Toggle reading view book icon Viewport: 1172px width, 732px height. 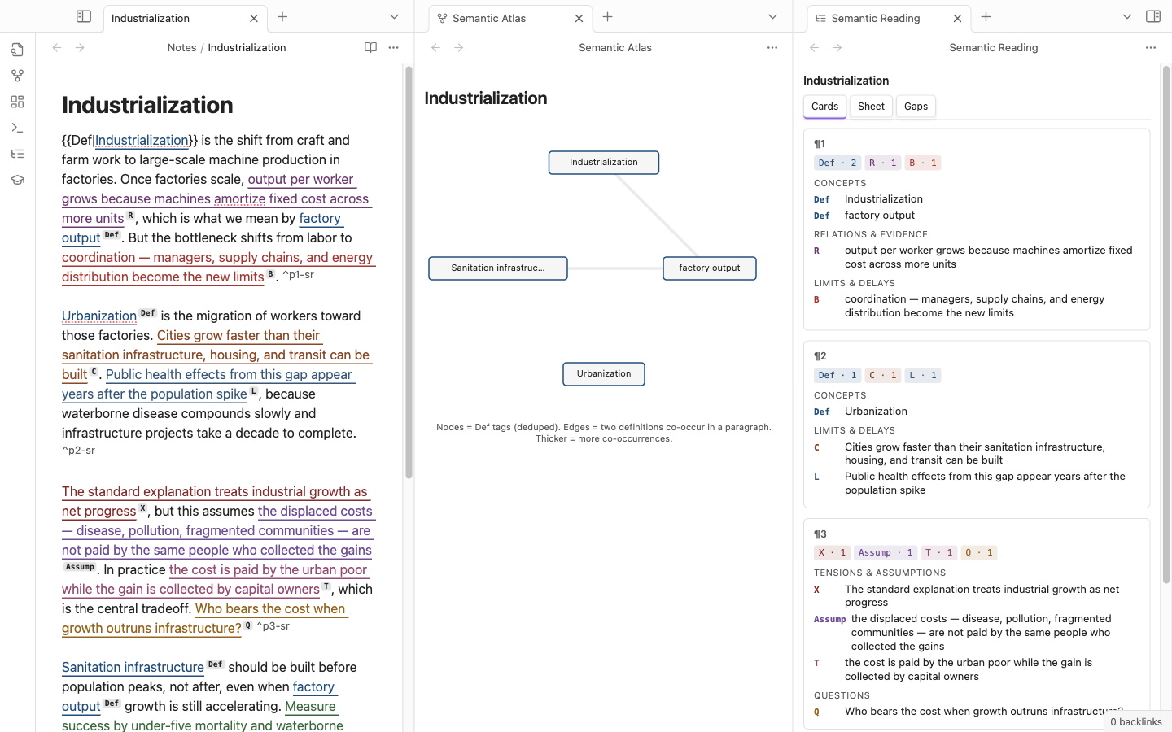(x=371, y=48)
